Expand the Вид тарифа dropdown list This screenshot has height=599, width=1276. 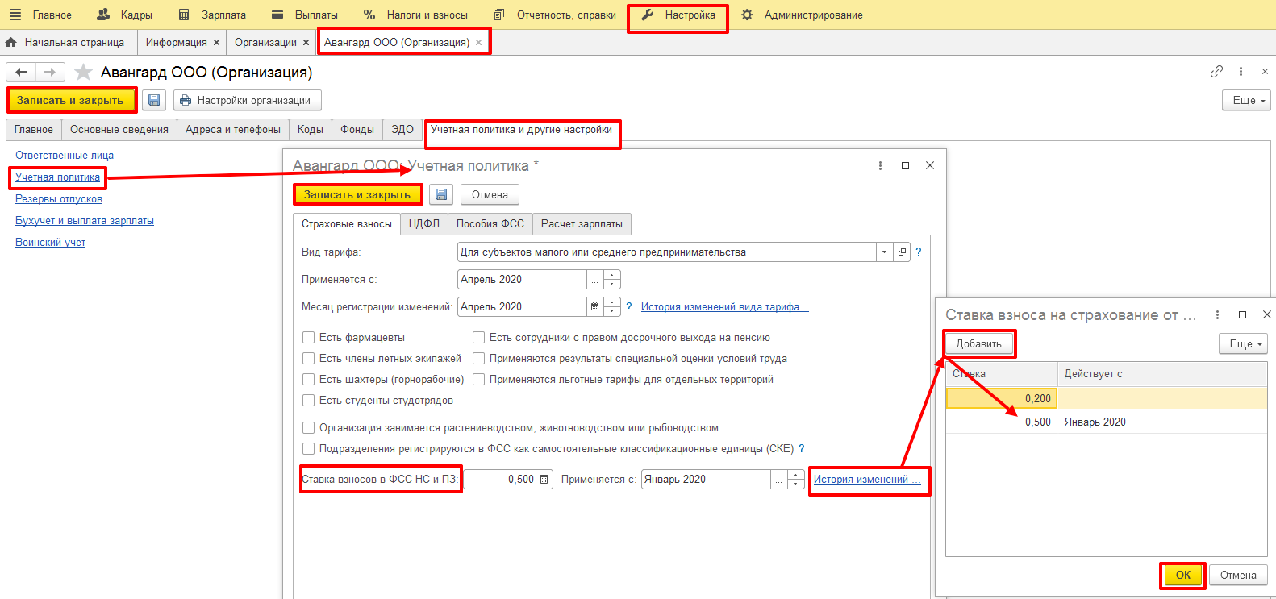[x=884, y=252]
